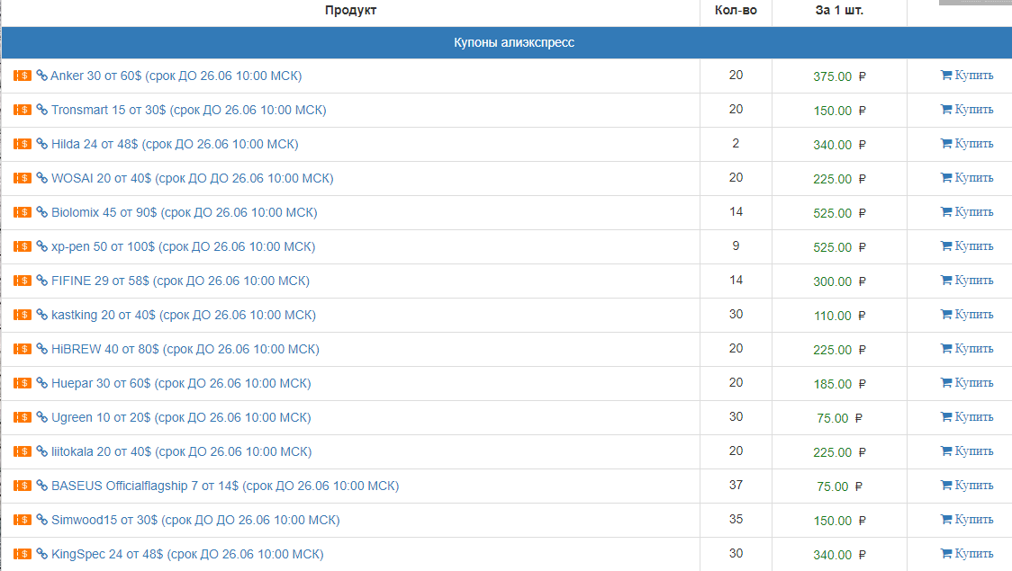Click the chain link icon beside xp-pen
Viewport: 1012px width, 571px height.
pos(42,246)
